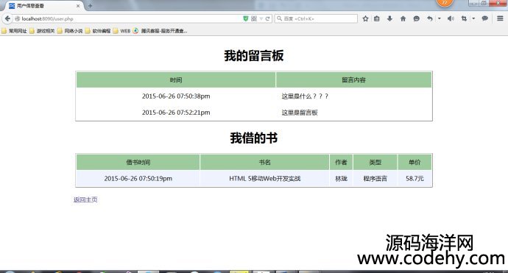Bookmark this page with the star icon

(x=365, y=18)
